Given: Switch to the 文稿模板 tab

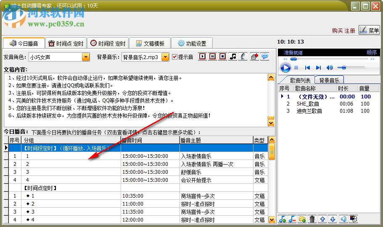Looking at the screenshot, I should point(150,43).
